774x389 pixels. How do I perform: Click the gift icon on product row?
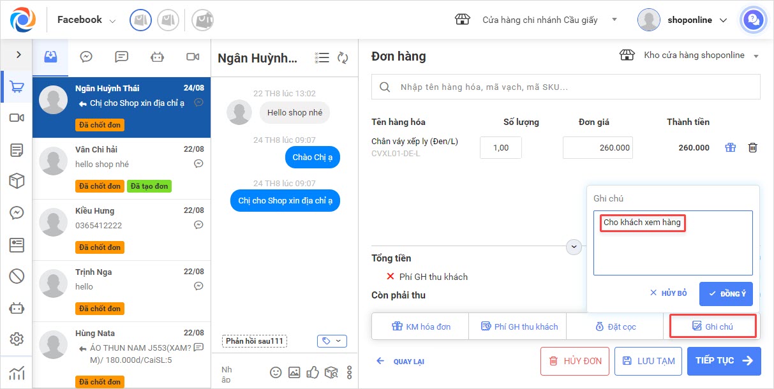(x=731, y=147)
